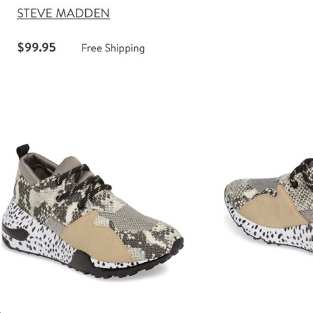Open the STEVE MADDEN brand link

63,13
